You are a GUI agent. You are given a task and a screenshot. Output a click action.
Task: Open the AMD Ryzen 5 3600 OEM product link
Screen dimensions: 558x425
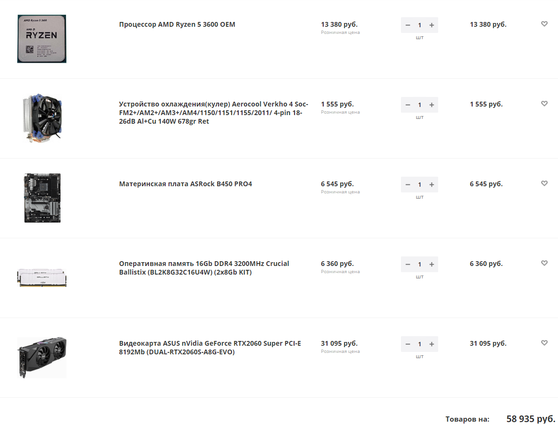[x=177, y=24]
